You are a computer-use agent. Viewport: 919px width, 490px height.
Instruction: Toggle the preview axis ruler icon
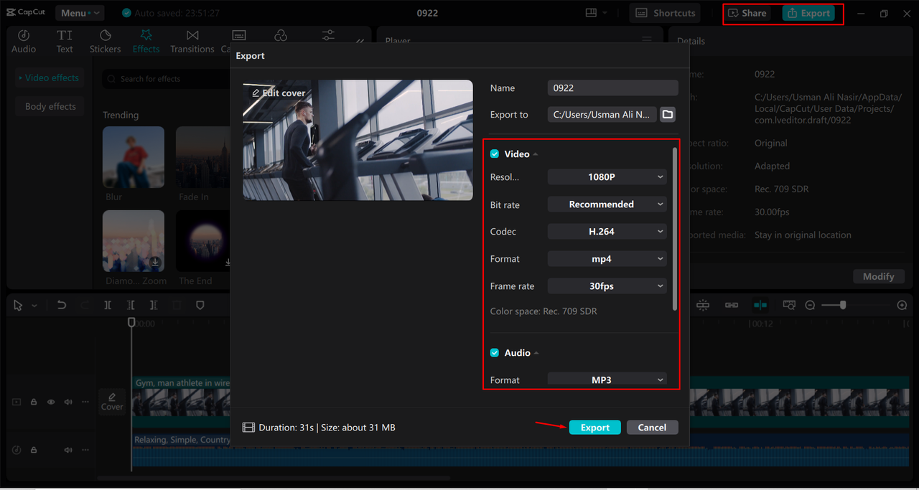789,305
